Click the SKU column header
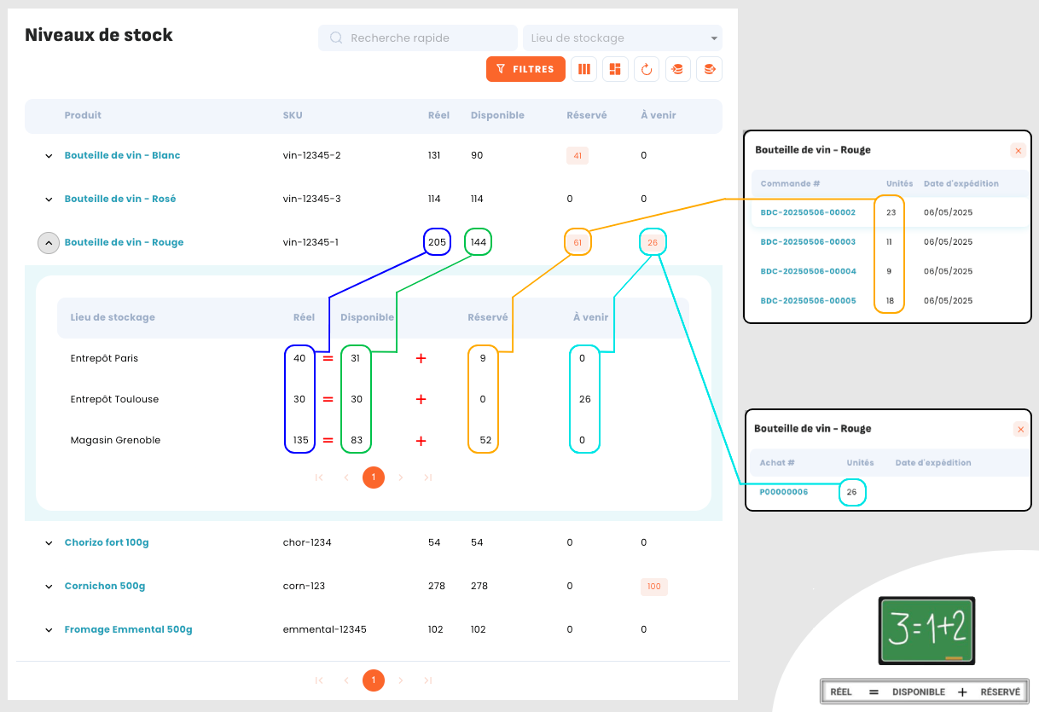The height and width of the screenshot is (712, 1039). point(293,115)
